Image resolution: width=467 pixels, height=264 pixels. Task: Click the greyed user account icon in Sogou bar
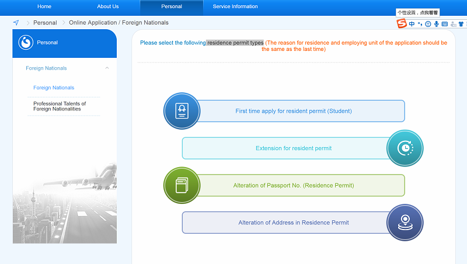coord(454,24)
